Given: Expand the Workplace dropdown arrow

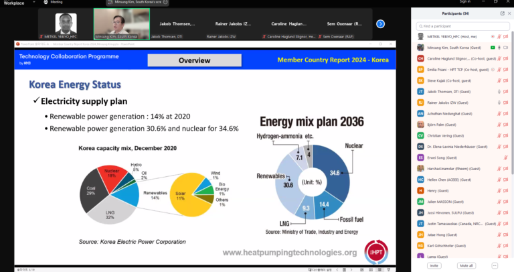Looking at the screenshot, I should [33, 2].
